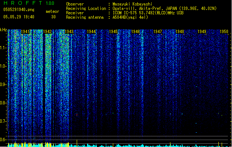Click the 1944 time marker
Image resolution: width=232 pixels, height=147 pixels.
91,32
